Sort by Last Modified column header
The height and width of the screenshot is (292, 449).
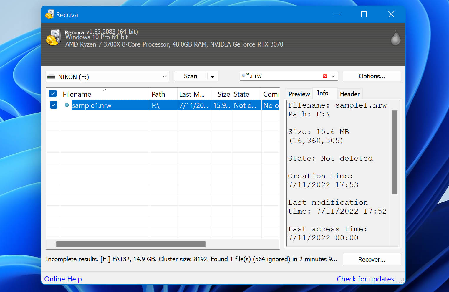click(x=194, y=94)
